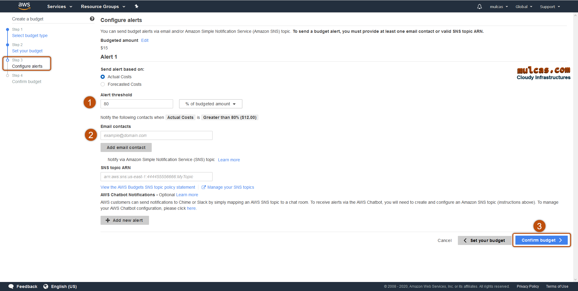Click the pin shortcut icon in navbar
Image resolution: width=578 pixels, height=291 pixels.
pyautogui.click(x=136, y=6)
